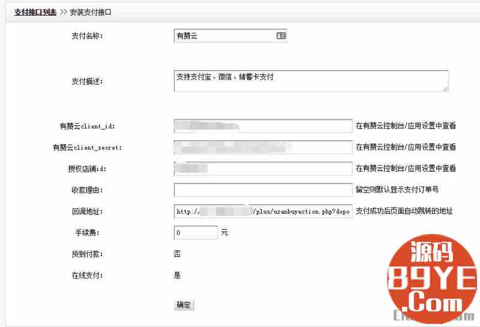480x327 pixels.
Task: Click the 授权店铺id input field
Action: click(263, 169)
